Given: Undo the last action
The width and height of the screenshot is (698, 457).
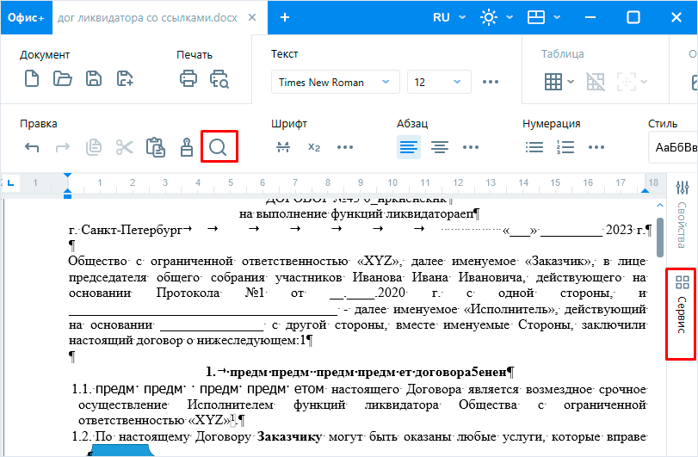Looking at the screenshot, I should 32,147.
